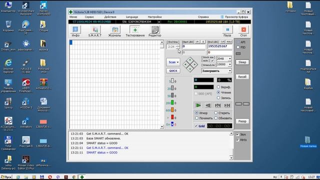Click the End time spinner arrows
The image size is (320, 180).
pyautogui.click(x=178, y=47)
